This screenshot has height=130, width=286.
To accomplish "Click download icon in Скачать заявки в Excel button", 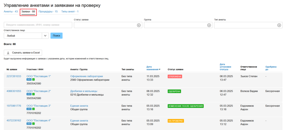I will click(x=8, y=53).
